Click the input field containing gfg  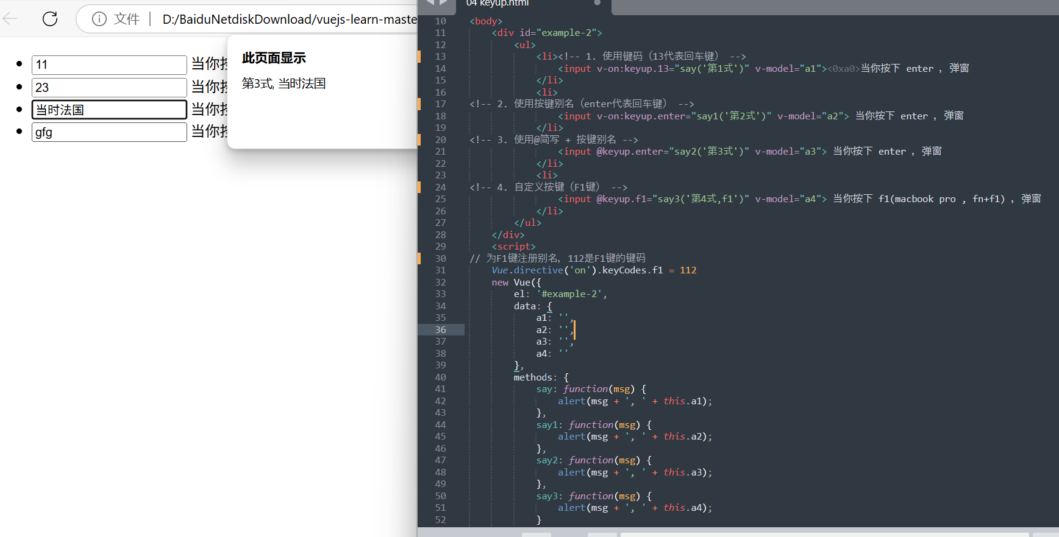tap(109, 132)
